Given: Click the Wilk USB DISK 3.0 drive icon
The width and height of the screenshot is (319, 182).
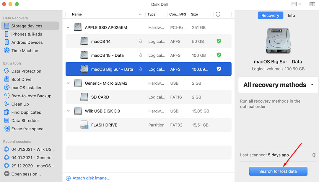Looking at the screenshot, I should pos(78,111).
